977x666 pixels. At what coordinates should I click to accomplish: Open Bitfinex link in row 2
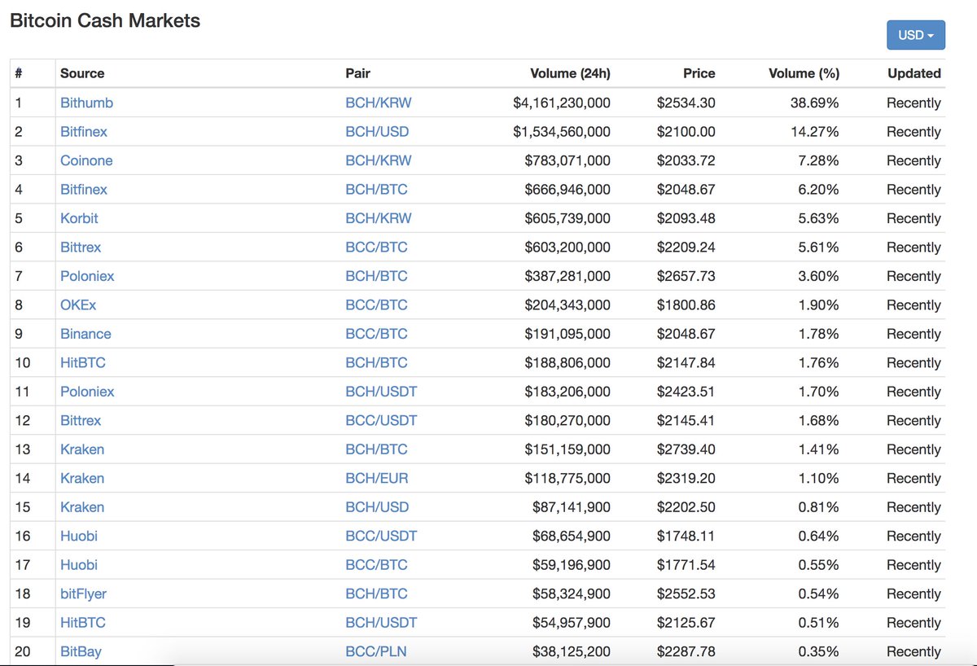point(84,131)
